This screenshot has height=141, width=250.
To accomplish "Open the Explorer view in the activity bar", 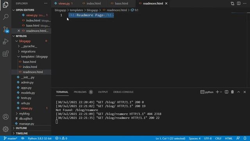I will pyautogui.click(x=5, y=5).
